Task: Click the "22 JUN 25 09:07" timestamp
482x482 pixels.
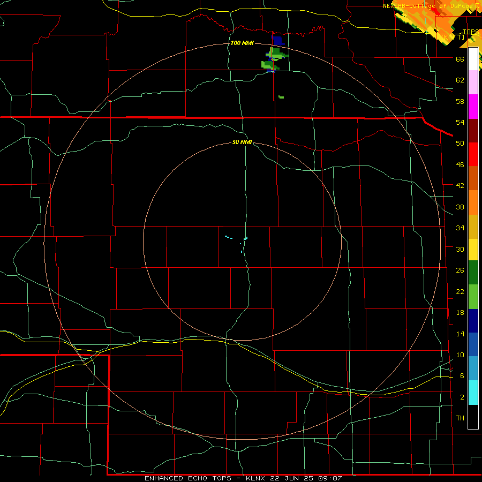Action: click(x=306, y=478)
